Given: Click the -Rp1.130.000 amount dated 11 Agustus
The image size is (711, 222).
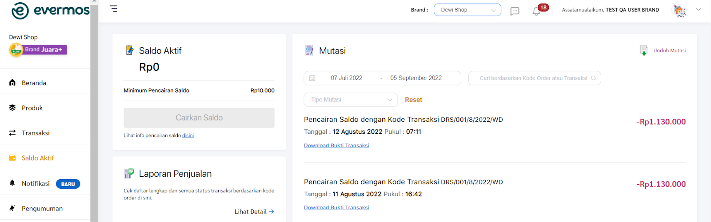Looking at the screenshot, I should tap(661, 184).
